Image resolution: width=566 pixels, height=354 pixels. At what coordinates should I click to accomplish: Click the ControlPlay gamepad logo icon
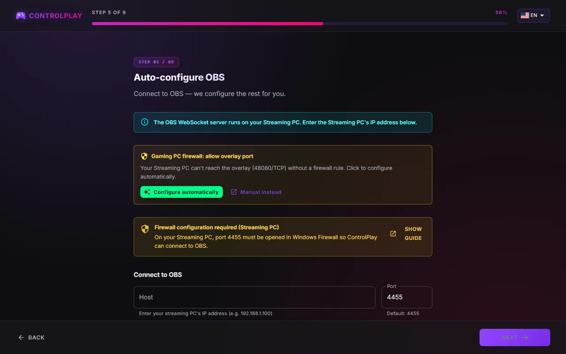click(x=21, y=15)
